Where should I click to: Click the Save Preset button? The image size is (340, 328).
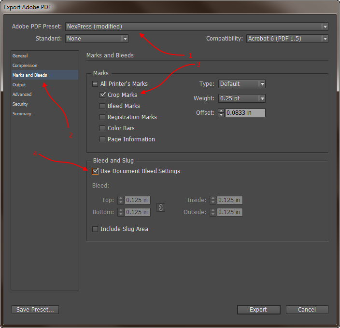click(35, 310)
